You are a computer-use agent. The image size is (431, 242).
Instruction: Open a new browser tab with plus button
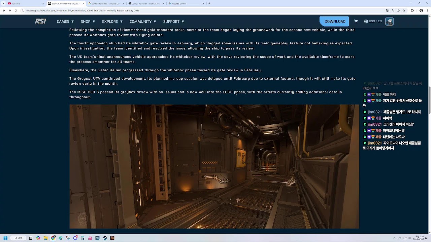tap(209, 3)
